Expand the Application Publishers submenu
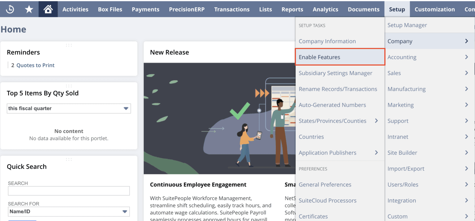 [x=376, y=152]
